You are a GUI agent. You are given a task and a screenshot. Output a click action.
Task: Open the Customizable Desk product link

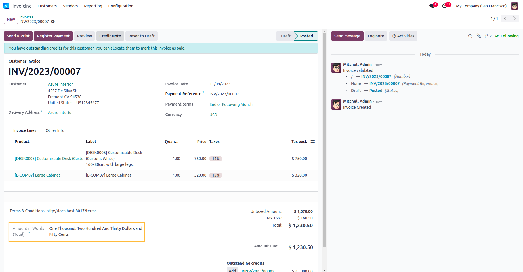(x=50, y=159)
